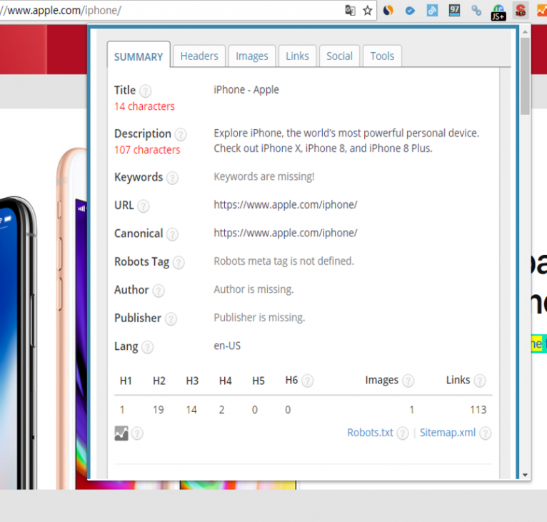
Task: Click the extension icon showing 97
Action: [x=455, y=10]
